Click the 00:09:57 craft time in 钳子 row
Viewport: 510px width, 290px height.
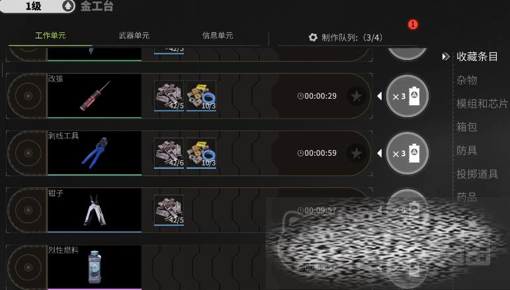pos(317,211)
